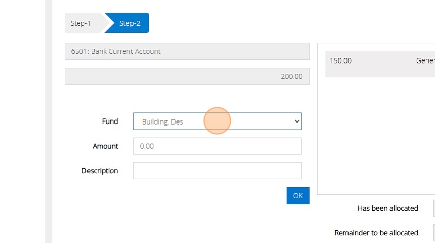Click the Description field label
This screenshot has width=435, height=243.
coord(100,171)
